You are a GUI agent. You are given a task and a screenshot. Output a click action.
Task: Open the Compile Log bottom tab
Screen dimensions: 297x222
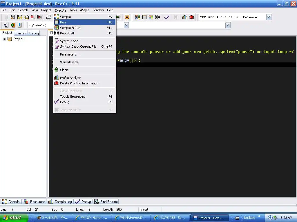tap(60, 201)
